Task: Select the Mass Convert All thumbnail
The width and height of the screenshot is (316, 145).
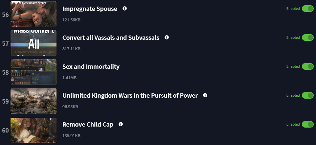Action: tap(34, 43)
